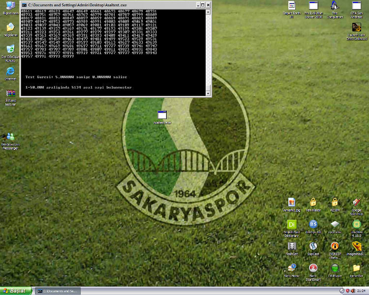Open the yellow folder icon beside TVUPlayer

pyautogui.click(x=357, y=270)
